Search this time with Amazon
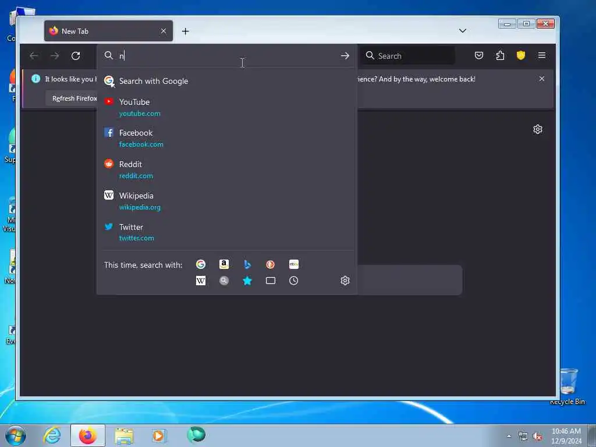596x447 pixels. point(224,264)
